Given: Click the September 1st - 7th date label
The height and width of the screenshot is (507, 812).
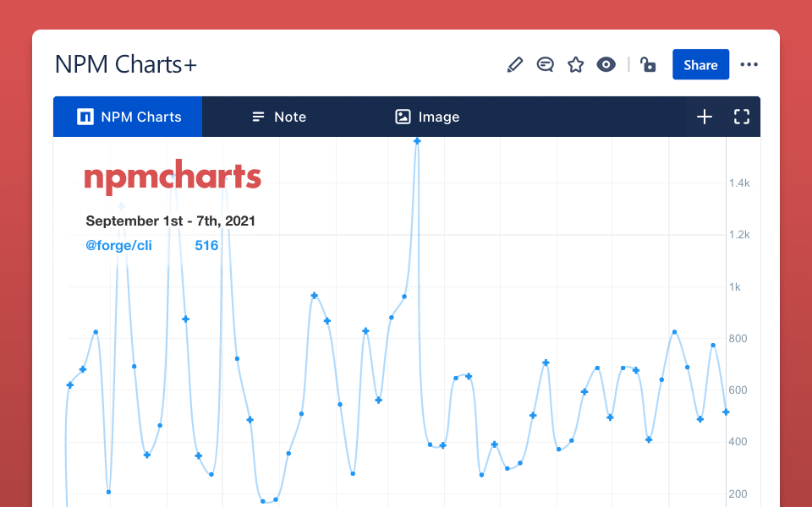Looking at the screenshot, I should [170, 221].
